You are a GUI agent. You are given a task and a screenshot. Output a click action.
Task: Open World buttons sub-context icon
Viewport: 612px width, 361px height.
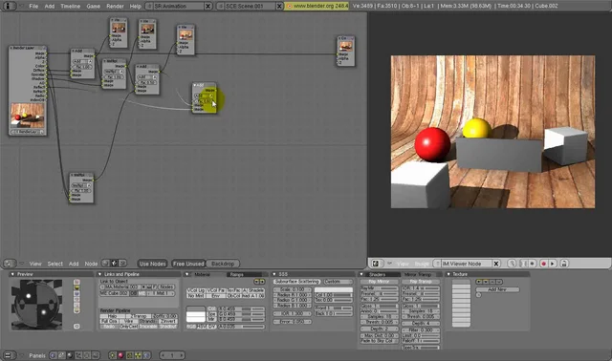pyautogui.click(x=146, y=355)
